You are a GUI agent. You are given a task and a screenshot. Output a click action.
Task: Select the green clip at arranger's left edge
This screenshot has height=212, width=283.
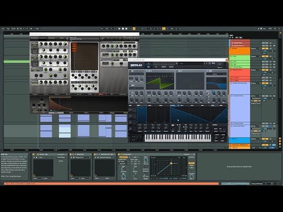(x=17, y=62)
